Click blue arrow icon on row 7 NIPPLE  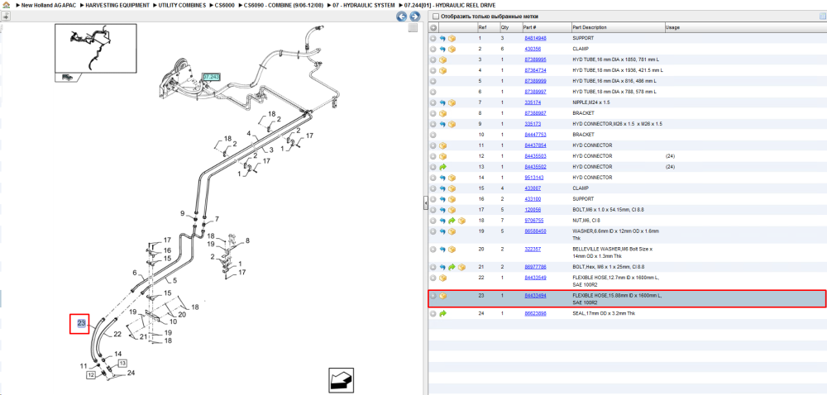coord(442,102)
